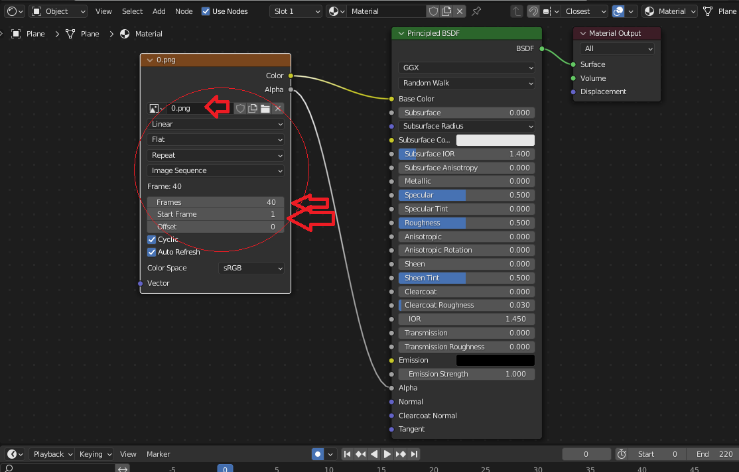Screen dimensions: 739x472
Task: Open the image browse icon in 0.png node
Action: (156, 108)
